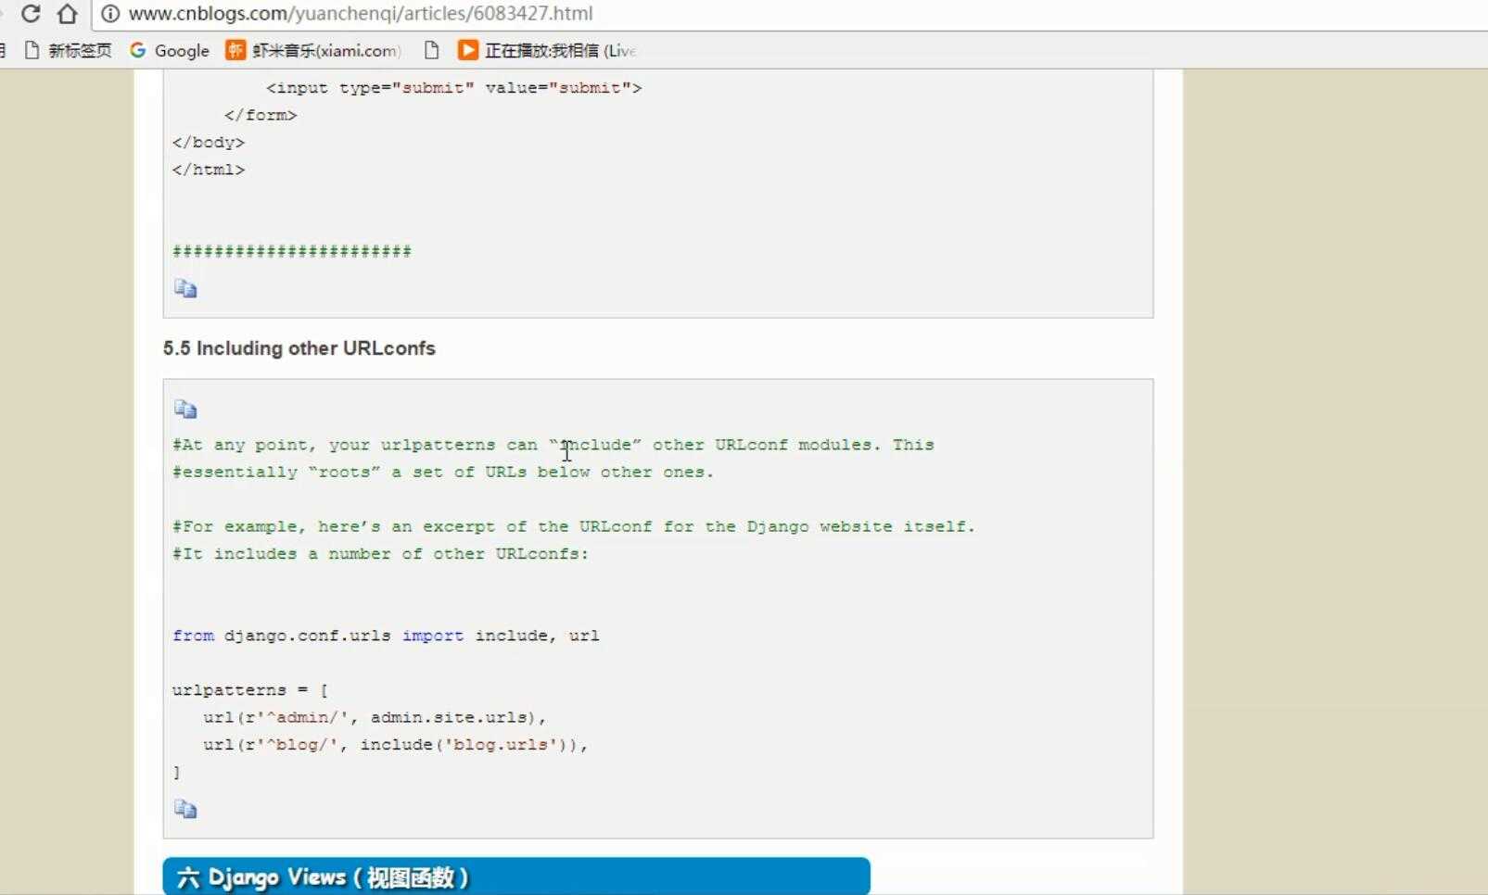Open the blank page bookmark icon
Viewport: 1488px width, 895px height.
(x=431, y=50)
